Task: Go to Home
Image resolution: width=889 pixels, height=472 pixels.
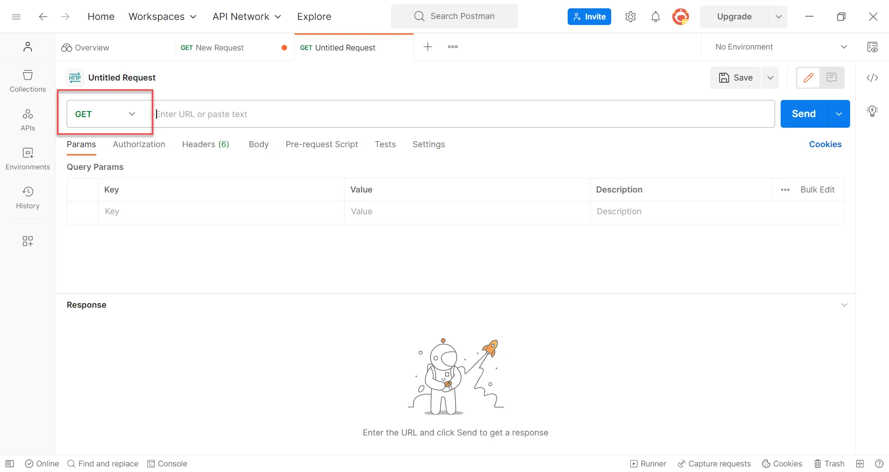Action: click(x=101, y=17)
